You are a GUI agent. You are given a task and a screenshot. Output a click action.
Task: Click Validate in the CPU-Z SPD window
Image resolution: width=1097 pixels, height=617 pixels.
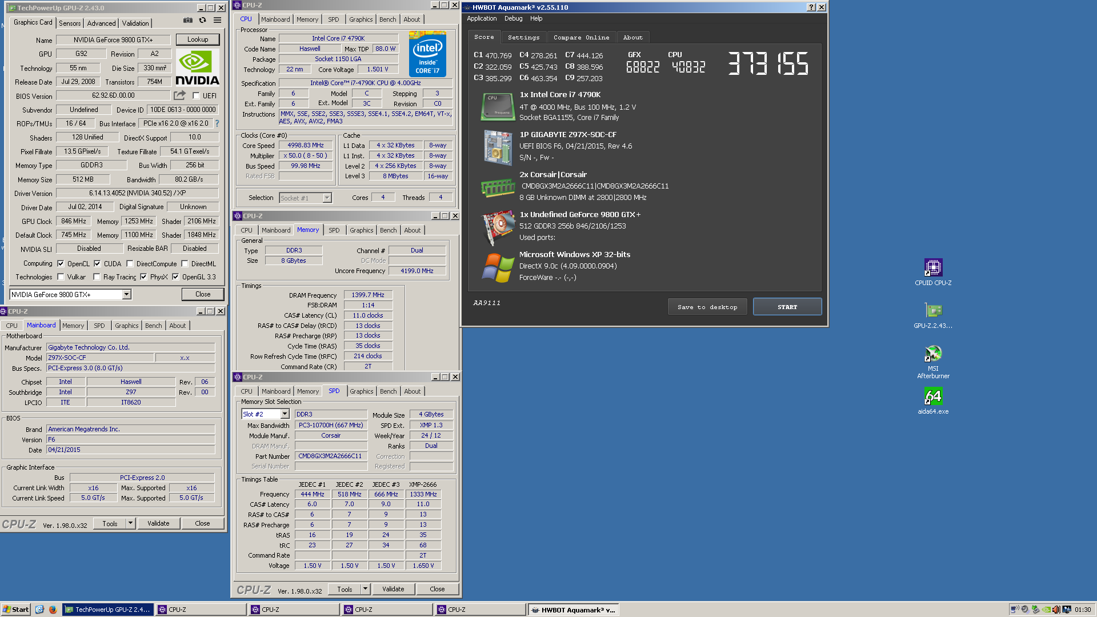(x=393, y=588)
